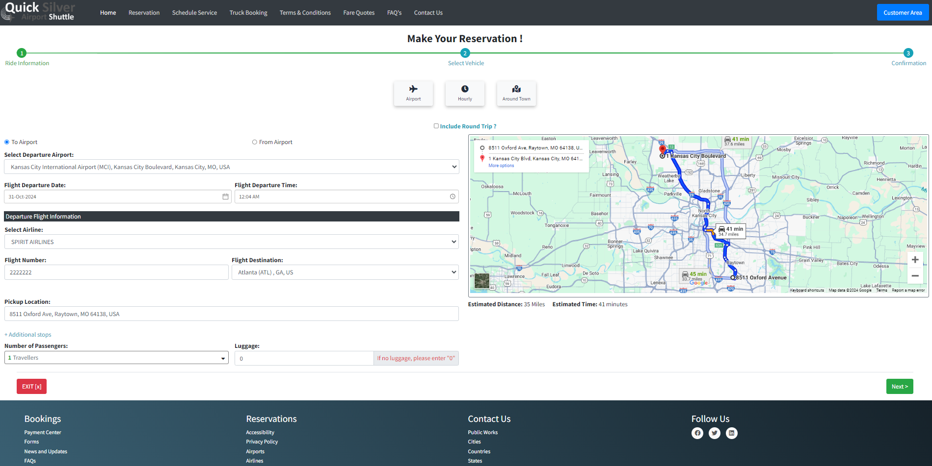Zoom in on the route map
The width and height of the screenshot is (932, 466).
coord(915,260)
